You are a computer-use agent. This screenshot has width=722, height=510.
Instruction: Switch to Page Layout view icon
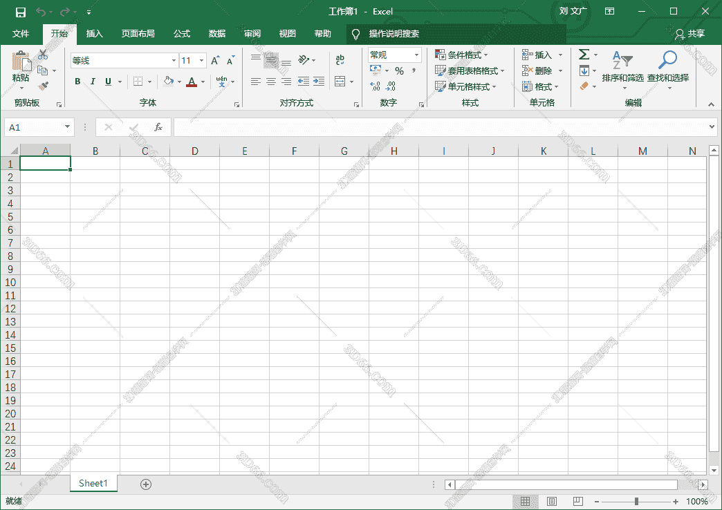point(551,501)
